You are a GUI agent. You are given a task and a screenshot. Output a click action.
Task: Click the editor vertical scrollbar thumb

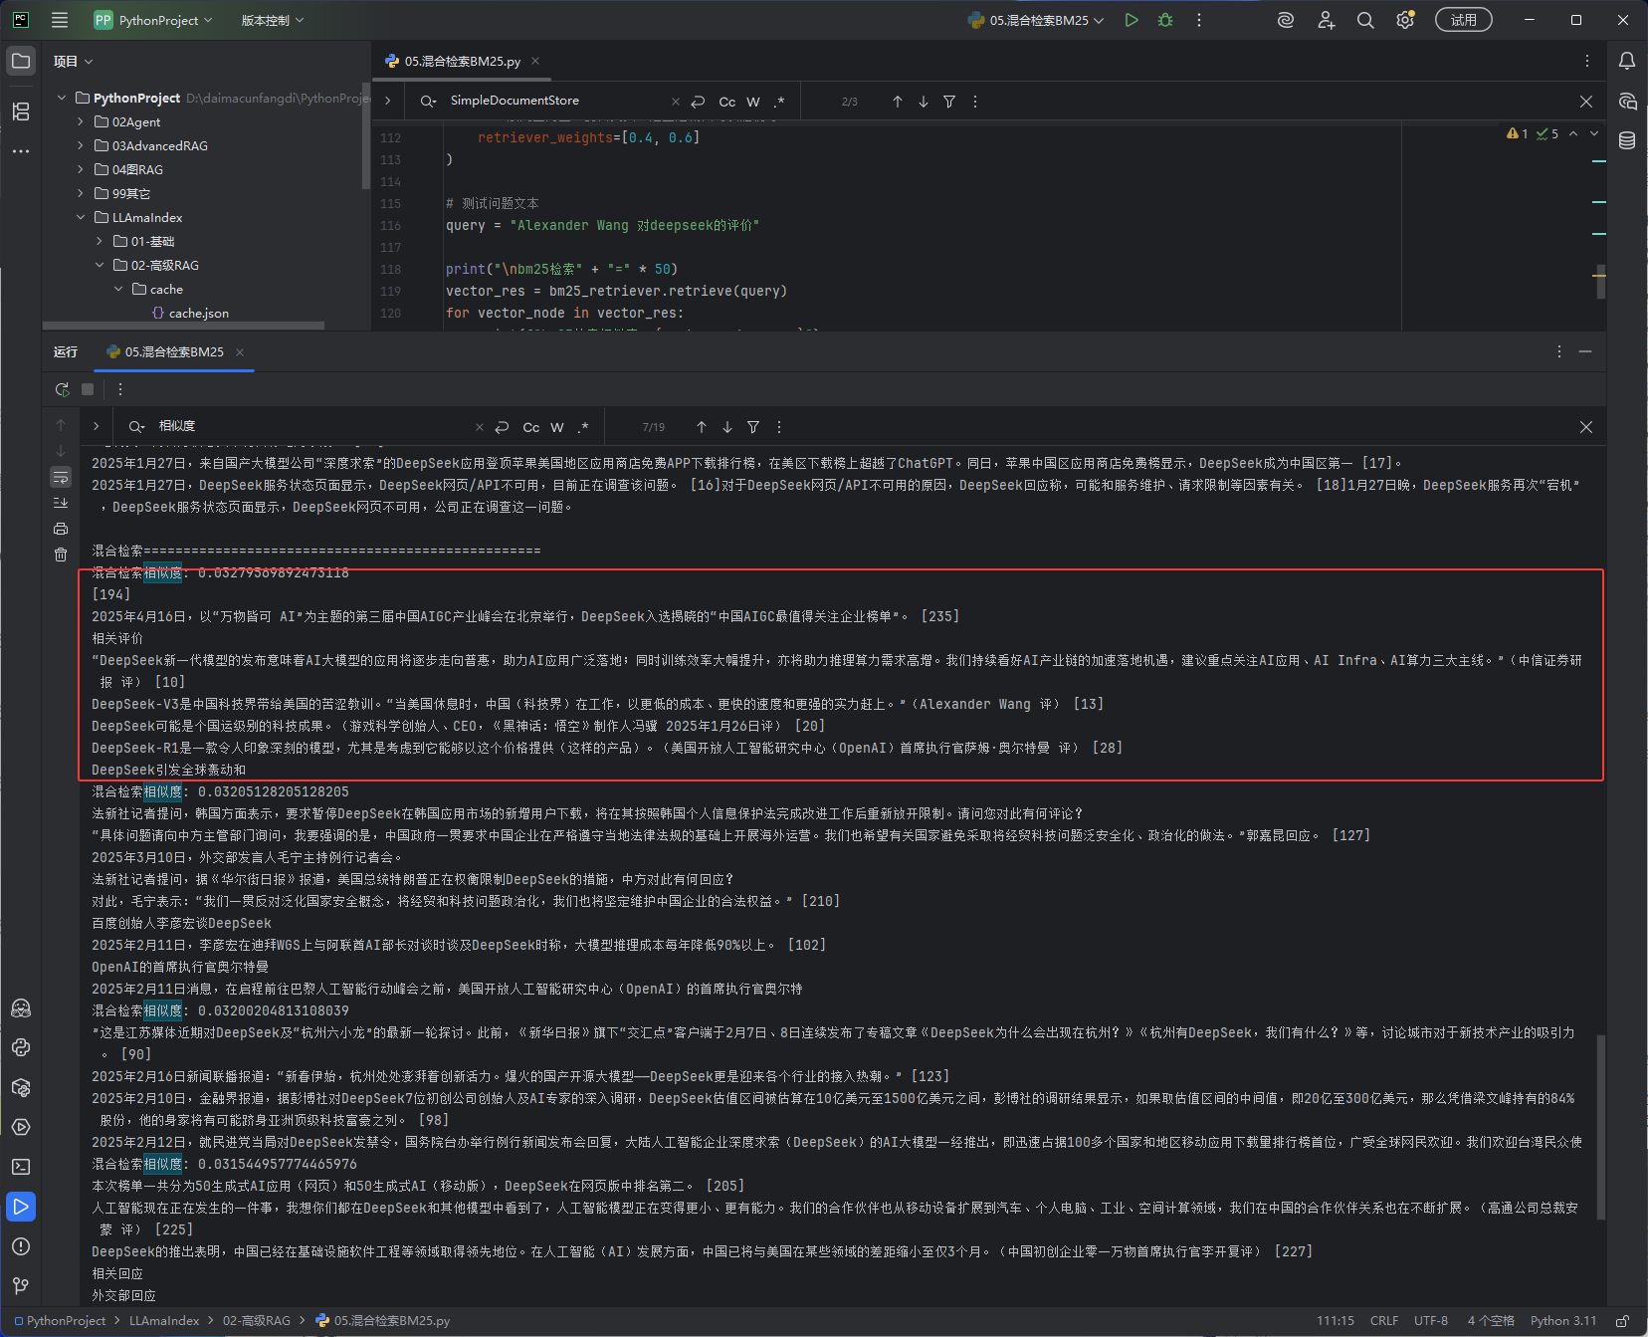click(x=1600, y=282)
